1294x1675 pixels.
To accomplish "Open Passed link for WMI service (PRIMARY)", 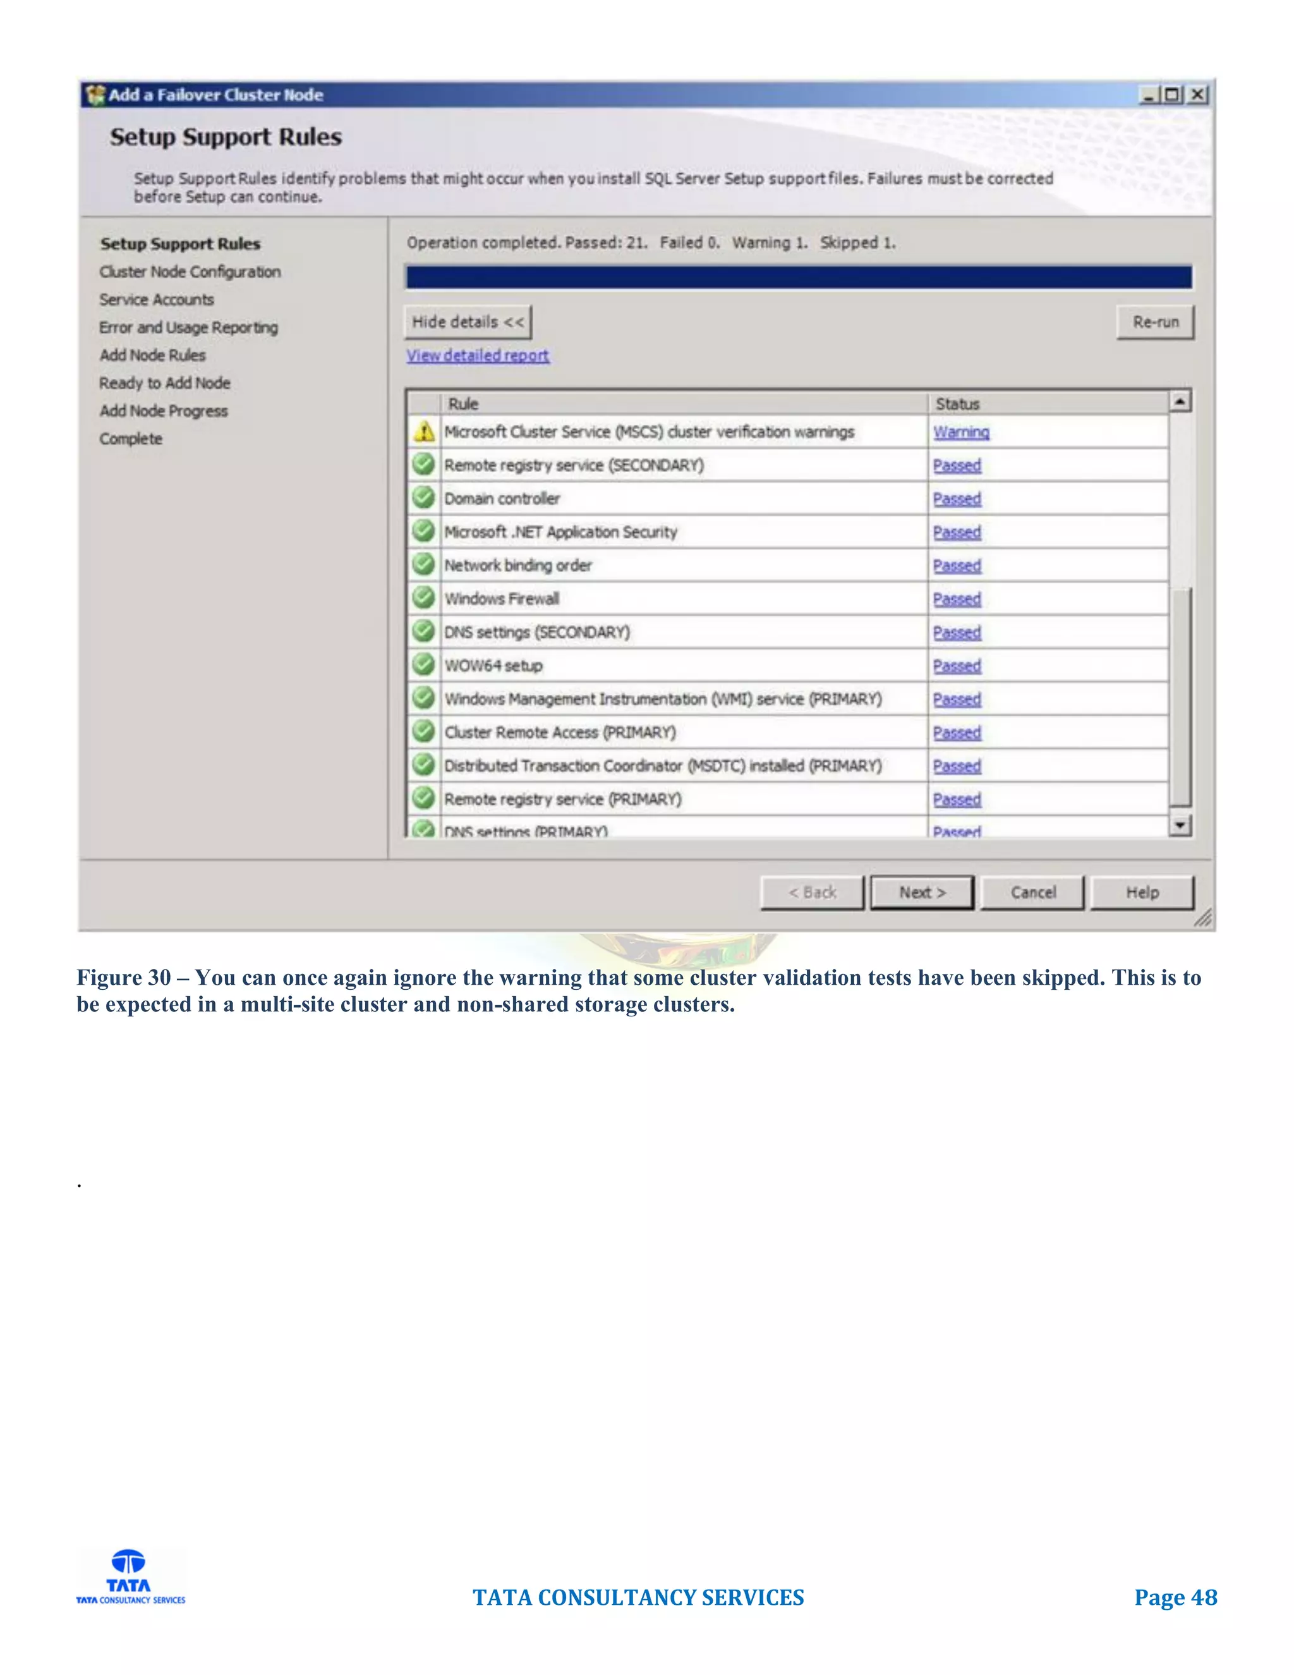I will (x=957, y=698).
